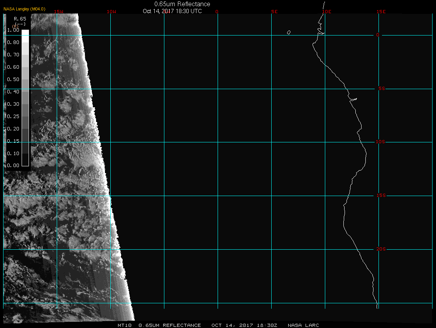Click the R. 65 legend heading
Screen dimensions: 436x328
click(20, 19)
